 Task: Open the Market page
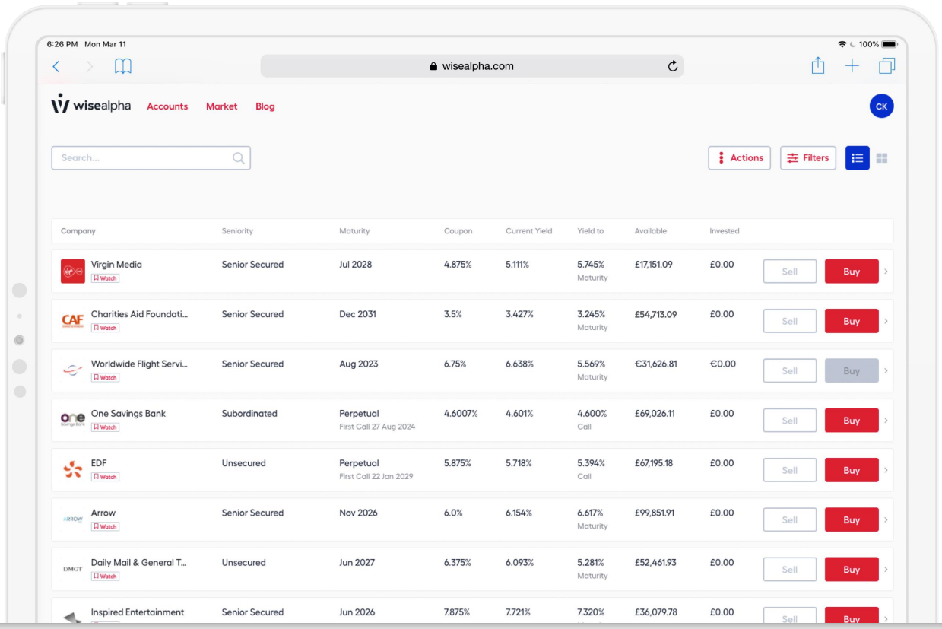(x=221, y=106)
